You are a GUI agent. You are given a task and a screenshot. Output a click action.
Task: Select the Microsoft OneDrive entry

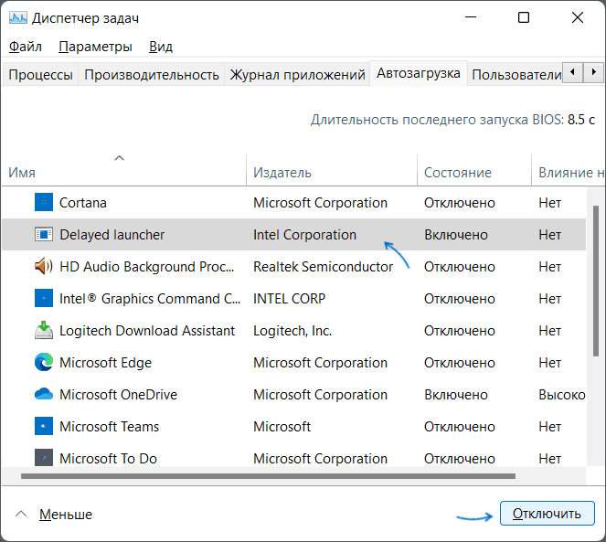point(118,395)
